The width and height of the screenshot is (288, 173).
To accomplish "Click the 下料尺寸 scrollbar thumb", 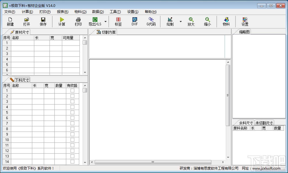I will tap(85, 90).
